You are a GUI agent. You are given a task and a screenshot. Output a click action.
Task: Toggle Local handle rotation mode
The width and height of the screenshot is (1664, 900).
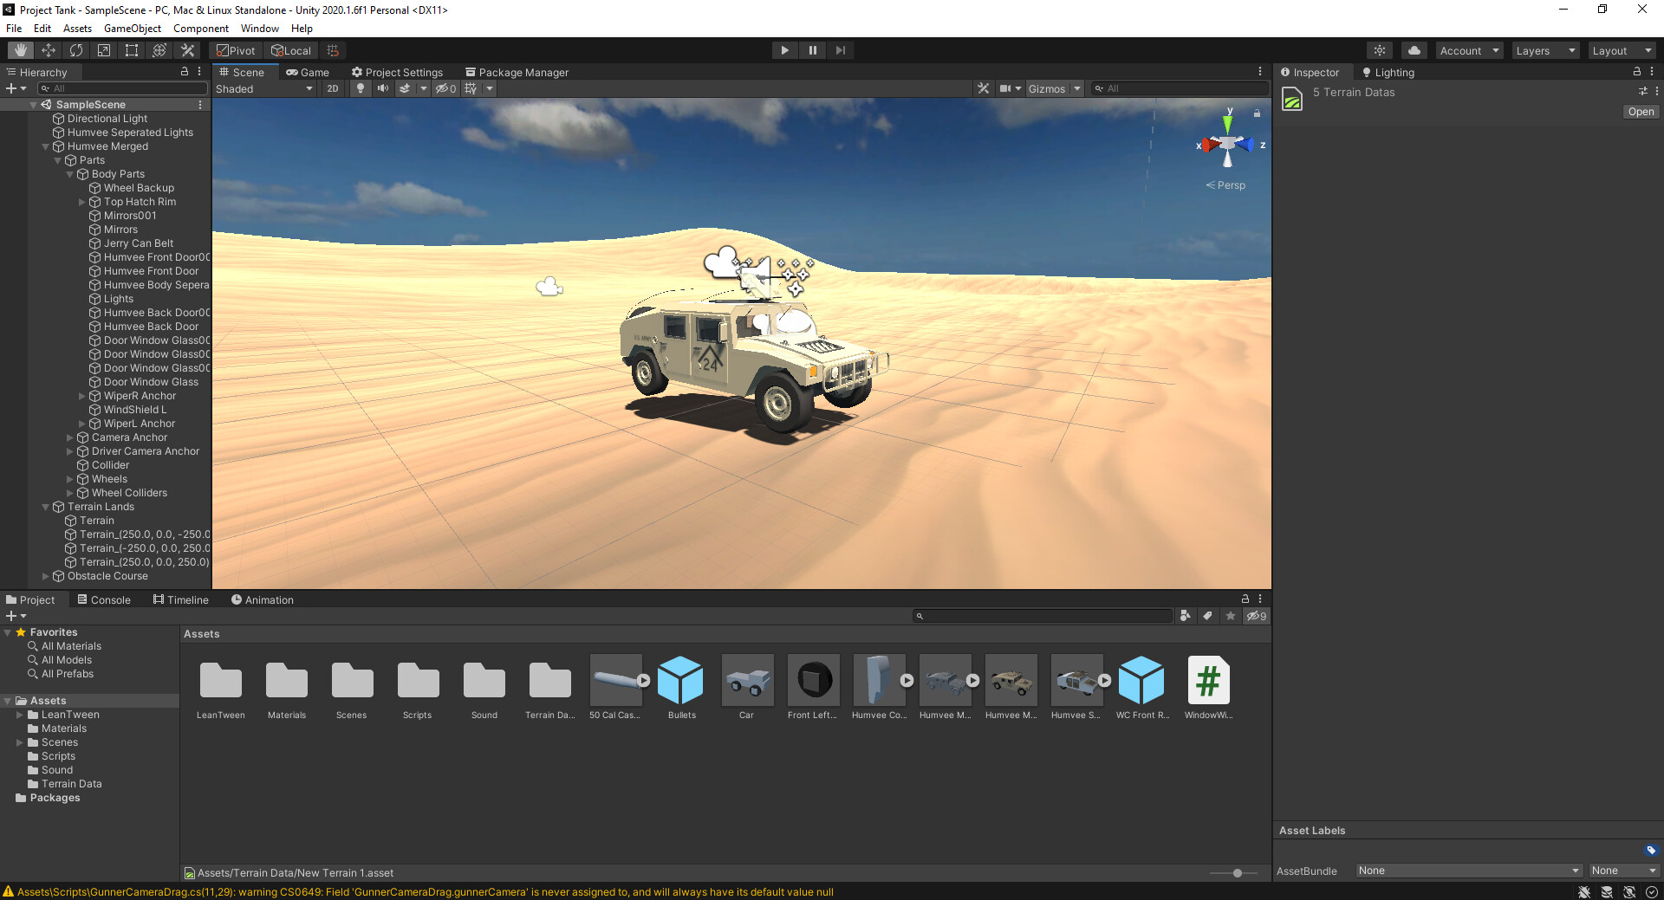pyautogui.click(x=291, y=49)
